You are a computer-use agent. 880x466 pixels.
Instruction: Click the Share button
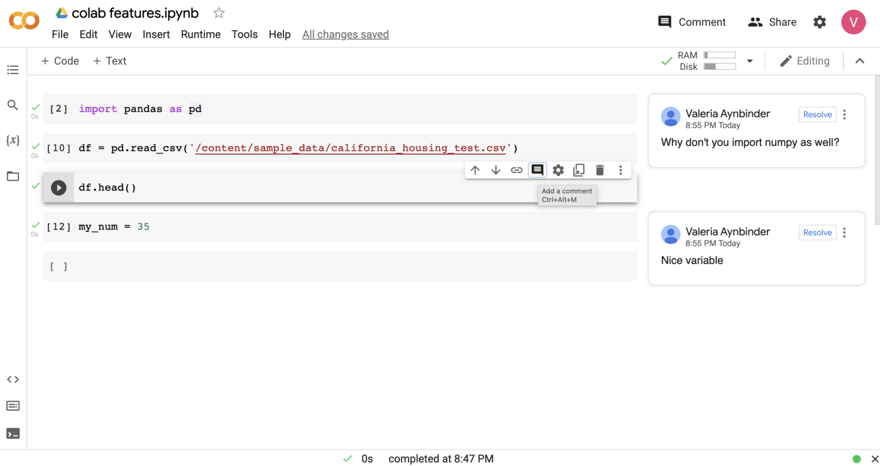coord(772,22)
